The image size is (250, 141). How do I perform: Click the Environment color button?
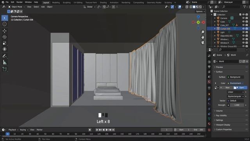[235, 83]
